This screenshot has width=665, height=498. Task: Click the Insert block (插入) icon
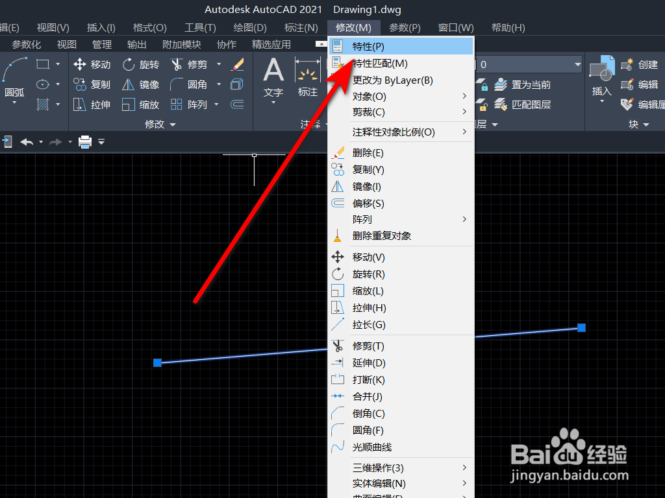(601, 77)
